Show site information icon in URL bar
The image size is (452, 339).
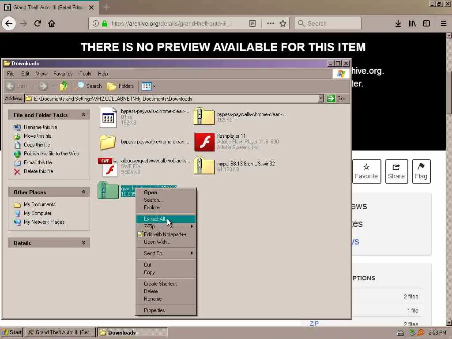96,23
